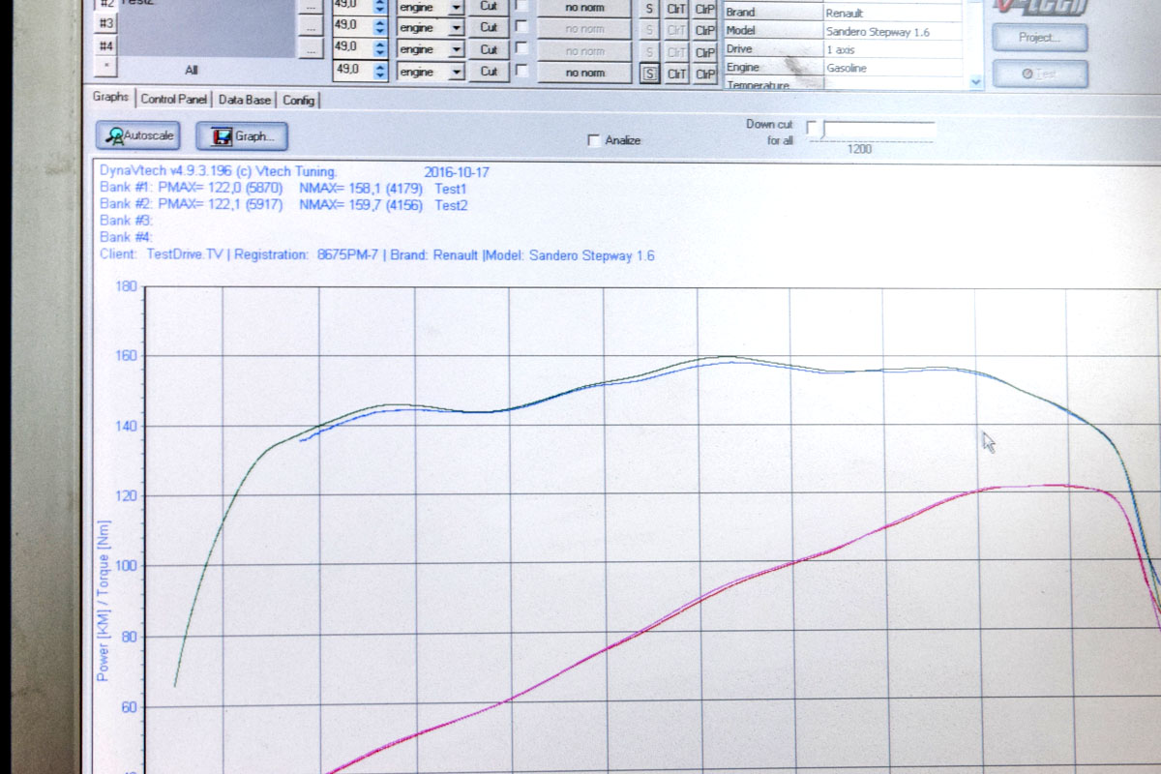The height and width of the screenshot is (774, 1161).
Task: Open the Graph save dialog button
Action: pyautogui.click(x=242, y=136)
